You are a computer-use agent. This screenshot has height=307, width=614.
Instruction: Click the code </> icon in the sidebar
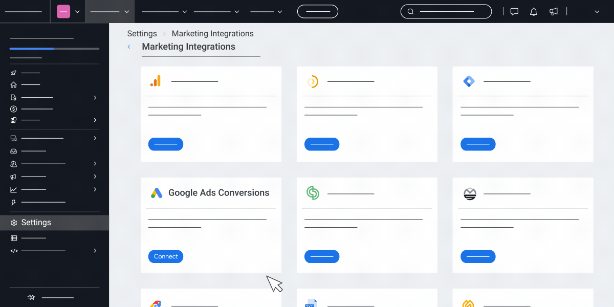click(13, 251)
